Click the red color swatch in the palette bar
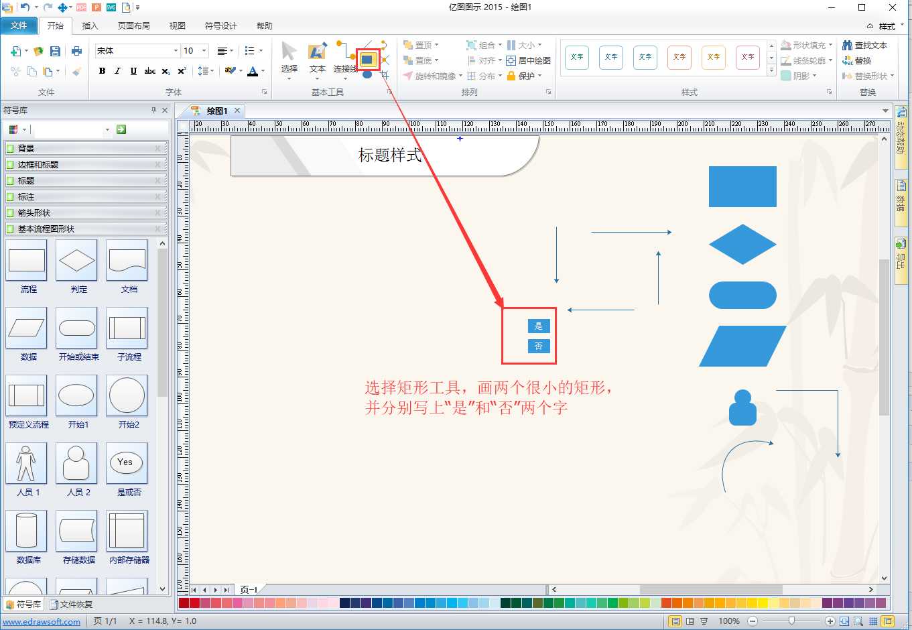 [x=194, y=603]
